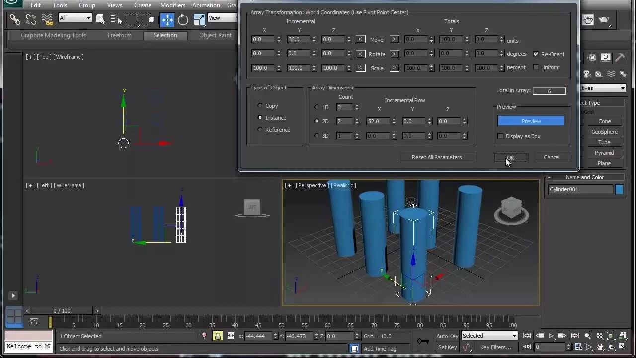Expand the Name and Color rollout
636x358 pixels.
tap(584, 177)
